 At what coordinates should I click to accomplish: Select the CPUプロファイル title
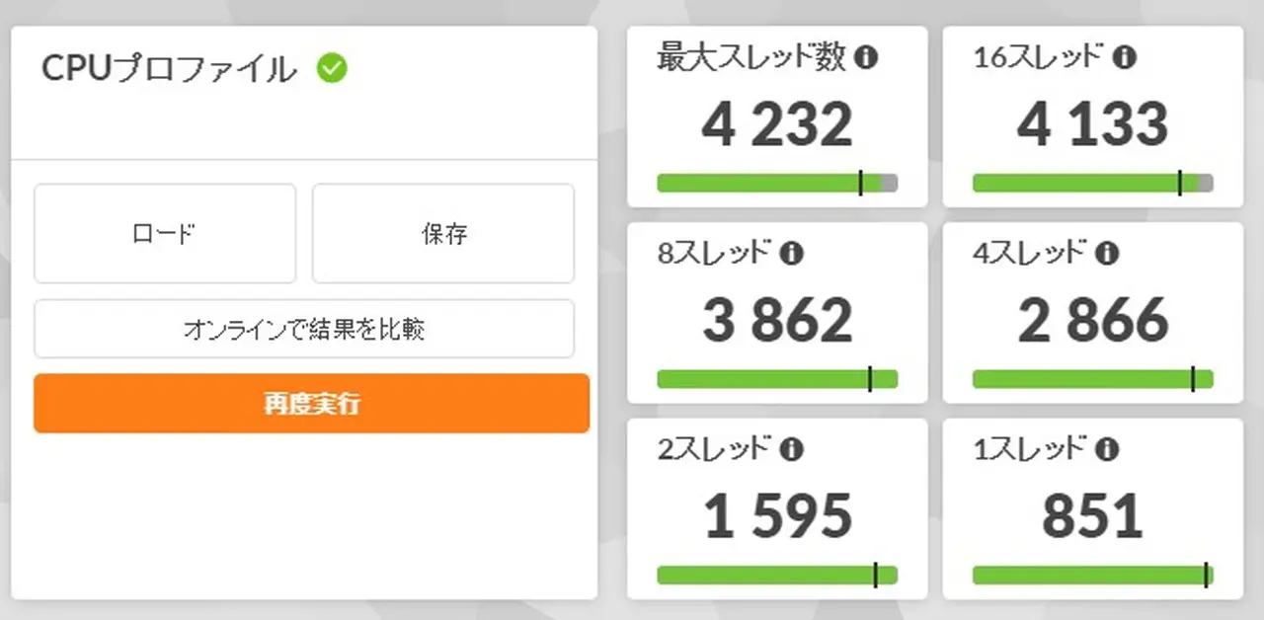169,69
